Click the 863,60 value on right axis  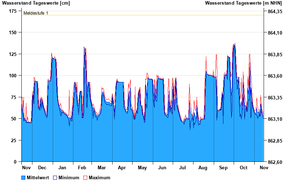coord(275,76)
